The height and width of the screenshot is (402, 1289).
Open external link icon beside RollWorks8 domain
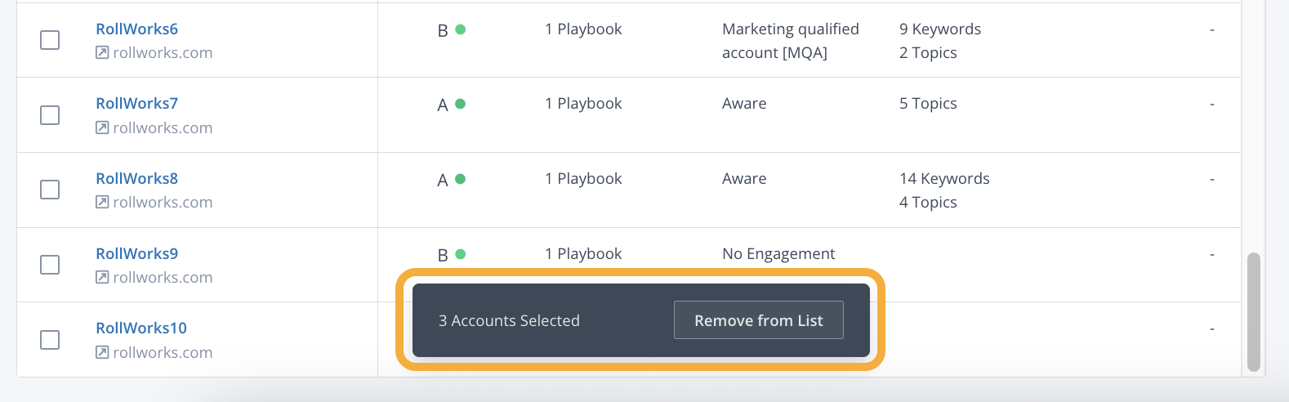102,202
